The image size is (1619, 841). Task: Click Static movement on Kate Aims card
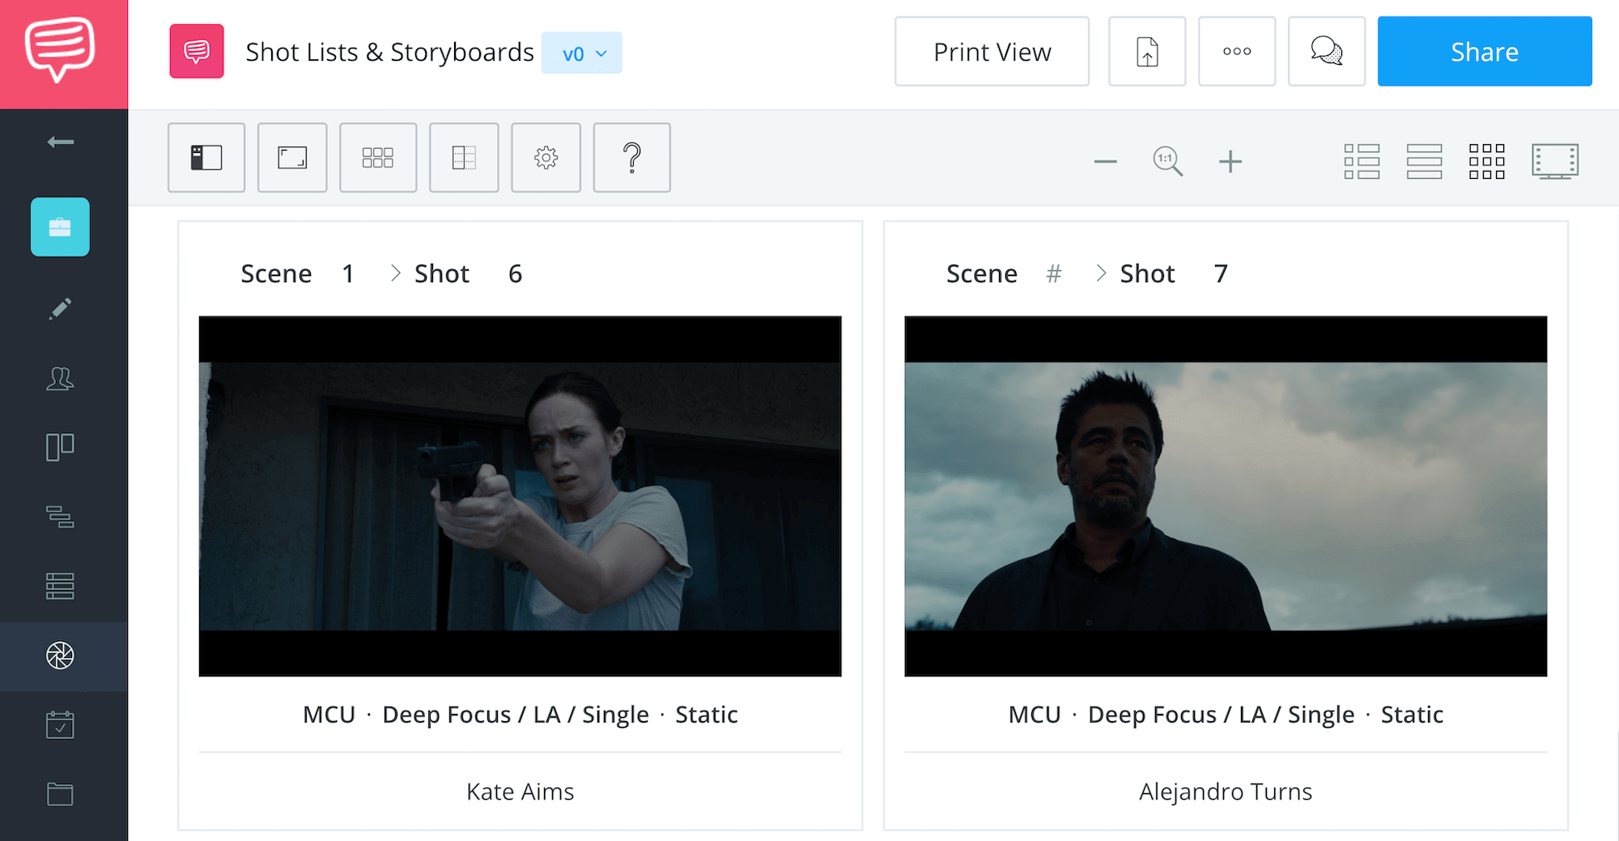[706, 715]
